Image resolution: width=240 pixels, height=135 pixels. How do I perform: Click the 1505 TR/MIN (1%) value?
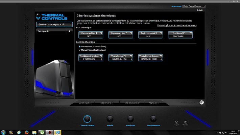point(119,59)
